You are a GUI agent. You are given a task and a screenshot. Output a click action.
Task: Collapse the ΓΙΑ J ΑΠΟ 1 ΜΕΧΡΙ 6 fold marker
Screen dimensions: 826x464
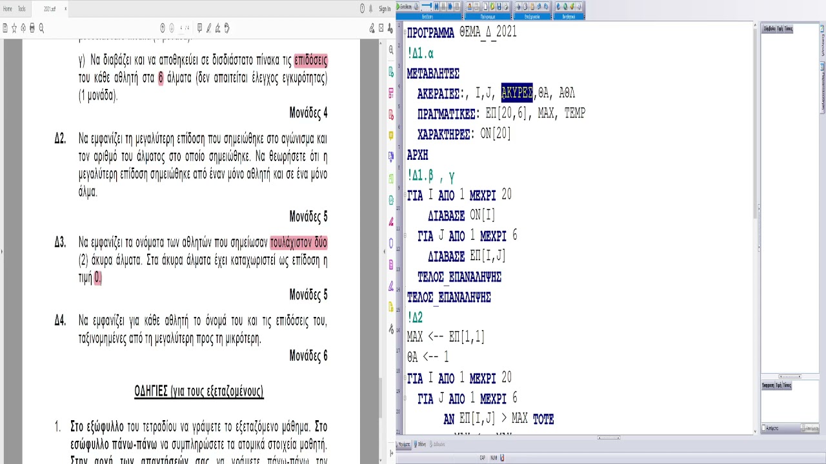click(x=405, y=236)
